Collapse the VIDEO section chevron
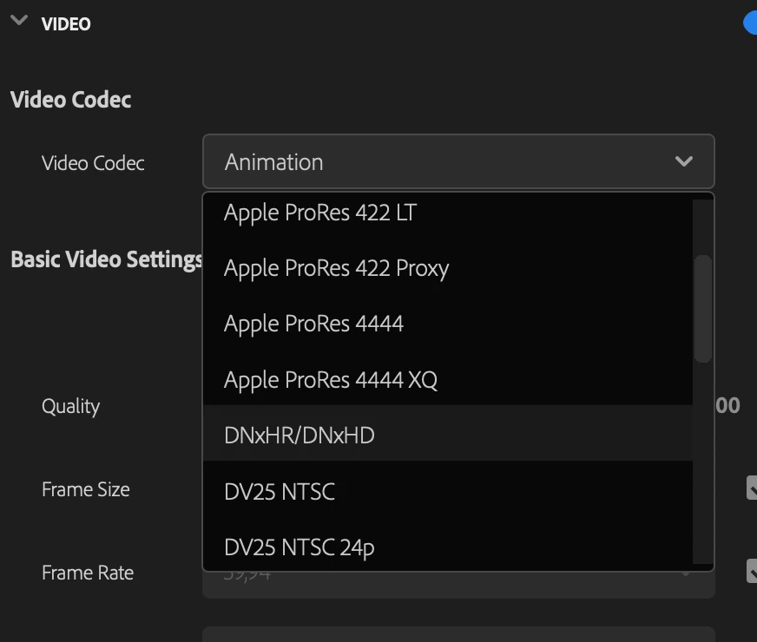757x642 pixels. coord(19,21)
